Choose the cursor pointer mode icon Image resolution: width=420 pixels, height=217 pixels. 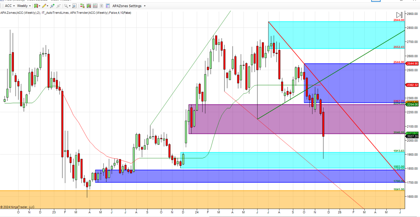67,6
